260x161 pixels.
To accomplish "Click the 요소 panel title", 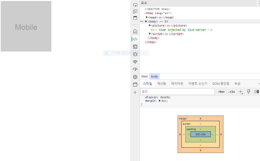I will pyautogui.click(x=144, y=3).
